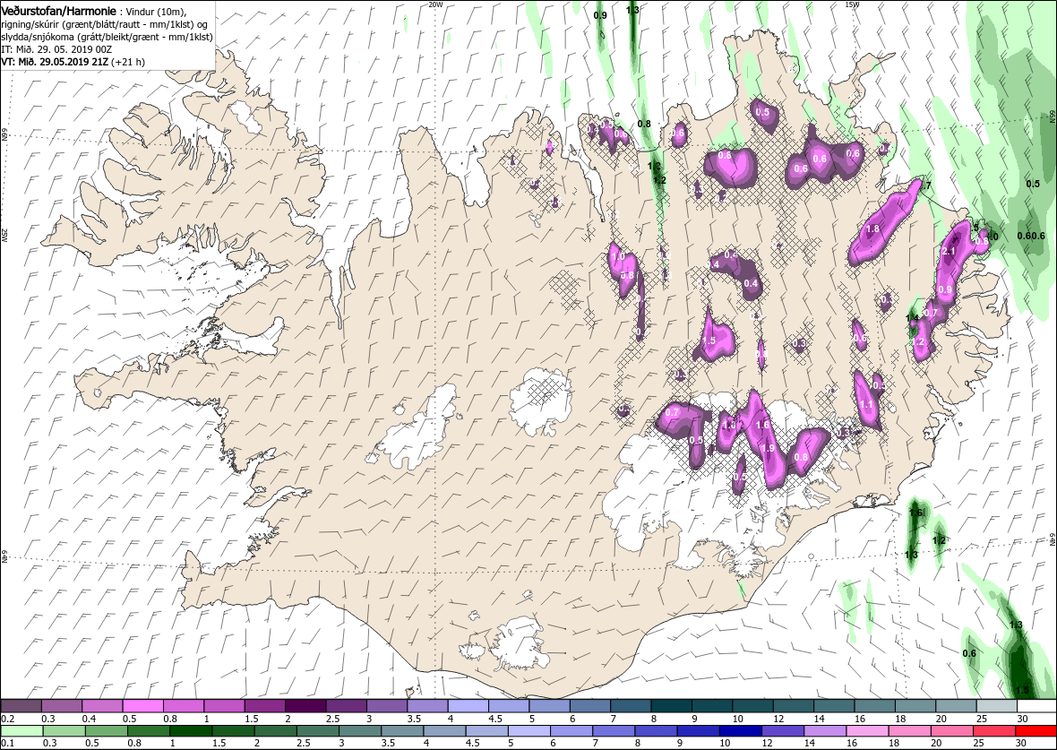The image size is (1057, 750).
Task: Pick light pink lower swatch between 16 and 18
Action: click(868, 732)
